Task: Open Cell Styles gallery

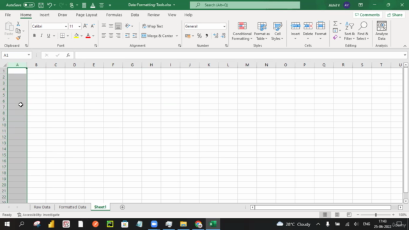Action: 277,31
